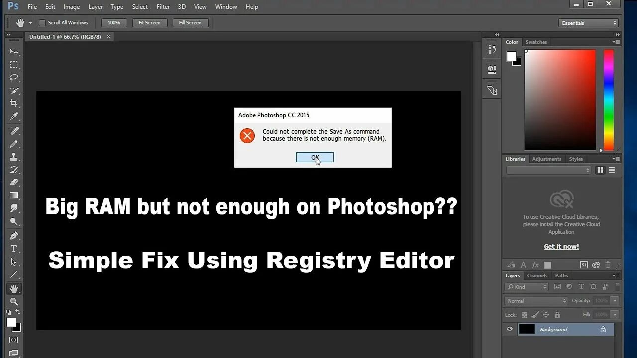Select the History Brush tool

14,170
